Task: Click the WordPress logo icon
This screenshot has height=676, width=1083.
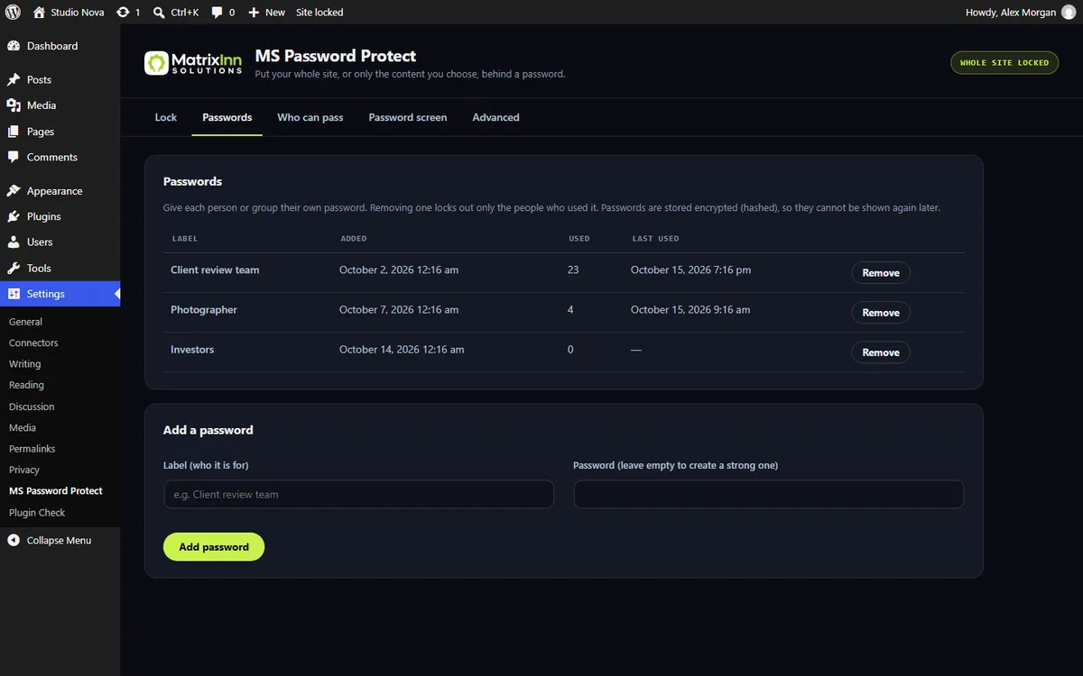Action: coord(14,13)
